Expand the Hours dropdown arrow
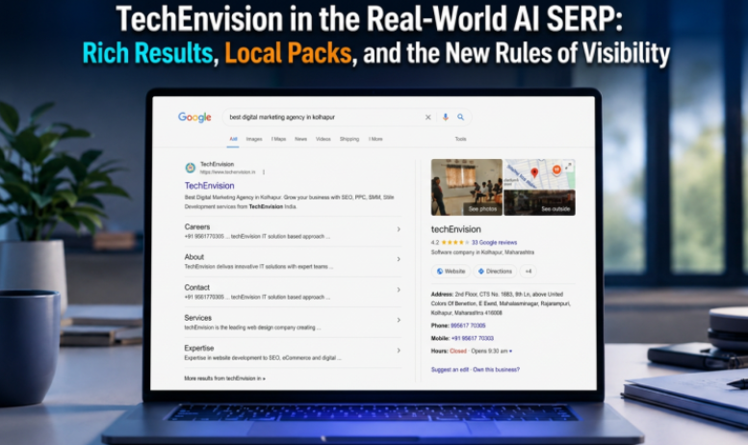Screen dimensions: 748x445 511,352
